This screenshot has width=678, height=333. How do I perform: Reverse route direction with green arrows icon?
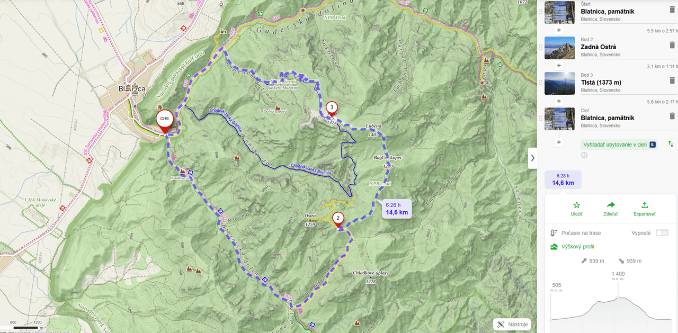(671, 144)
